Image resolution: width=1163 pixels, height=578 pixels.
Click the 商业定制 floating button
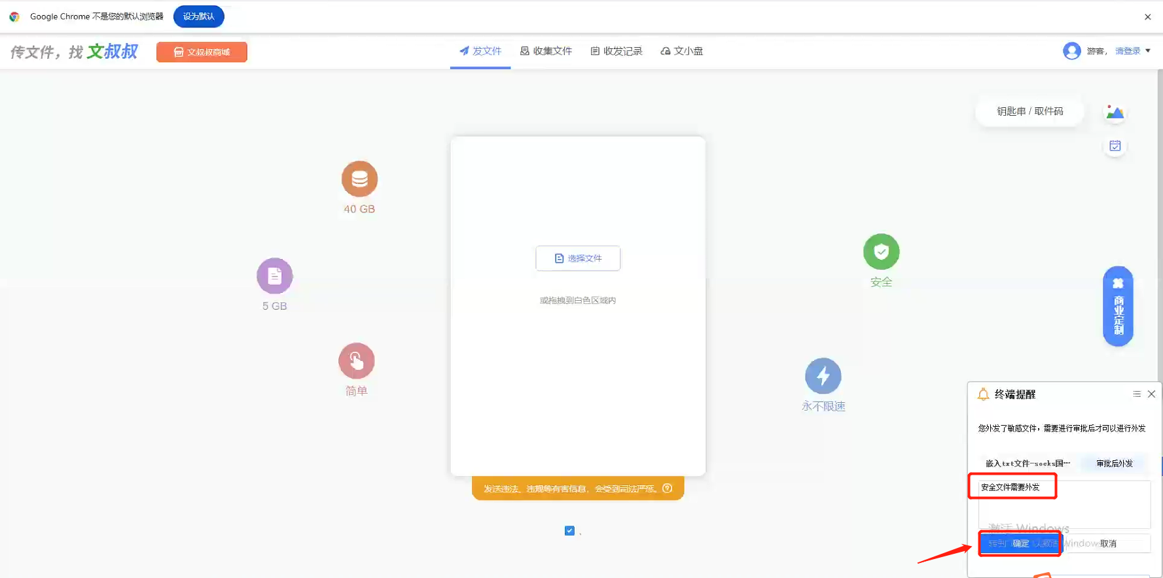coord(1118,306)
